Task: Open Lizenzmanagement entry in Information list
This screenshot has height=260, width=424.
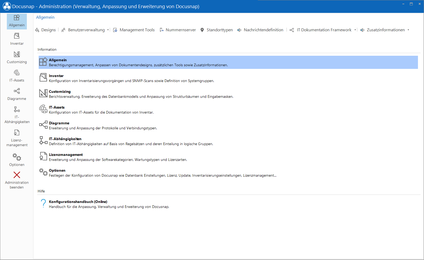Action: pos(228,157)
